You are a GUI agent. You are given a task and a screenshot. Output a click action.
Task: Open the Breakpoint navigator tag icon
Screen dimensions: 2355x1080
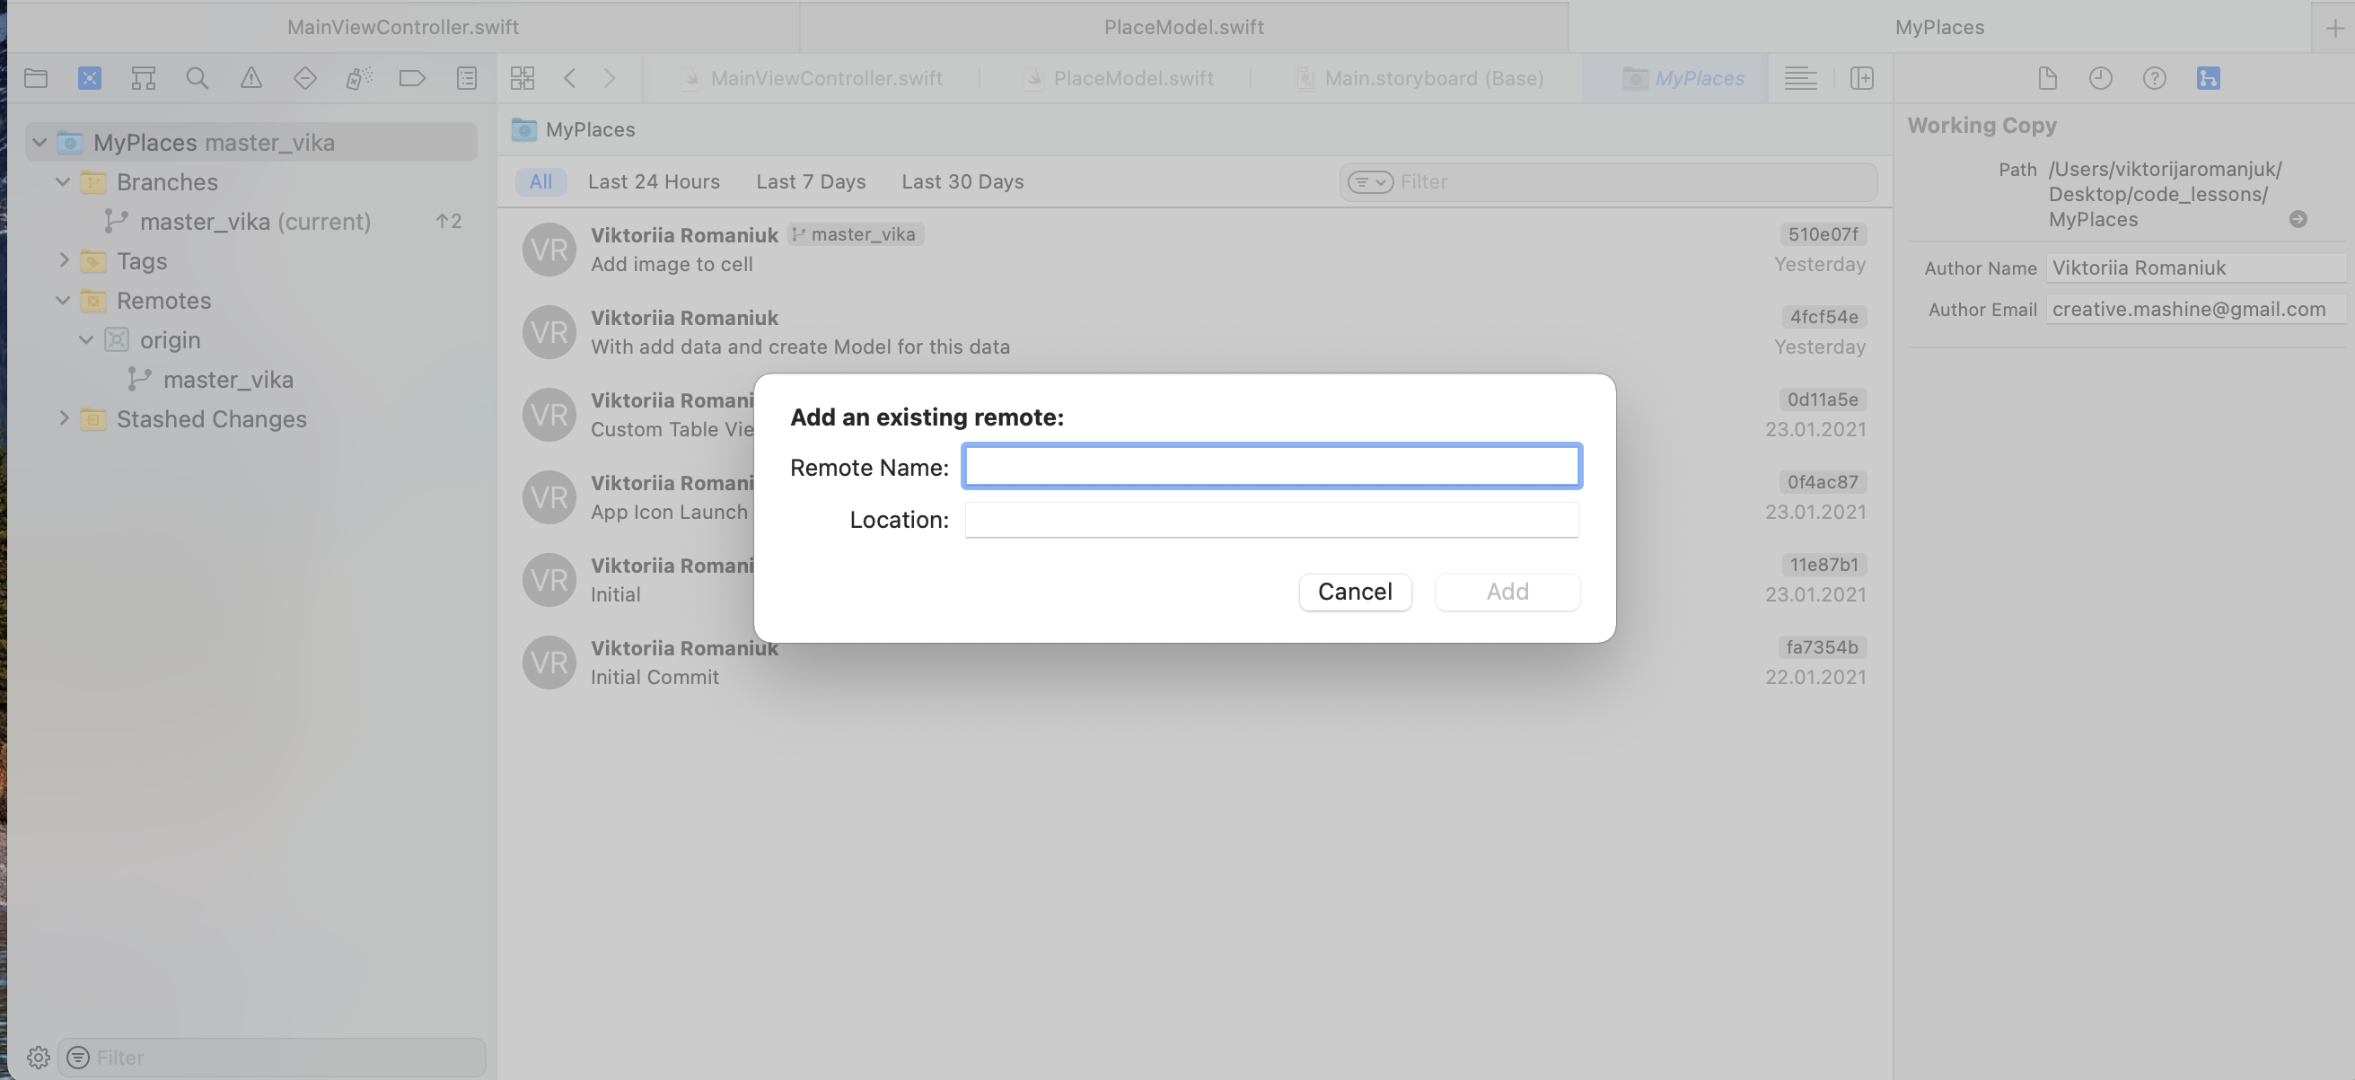point(412,78)
